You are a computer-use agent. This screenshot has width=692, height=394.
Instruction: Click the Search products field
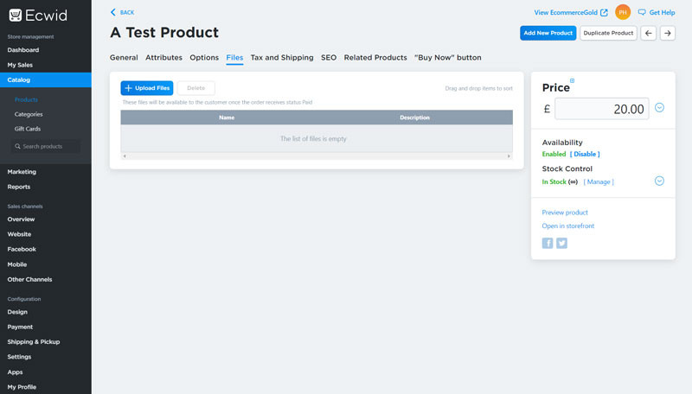click(x=46, y=146)
